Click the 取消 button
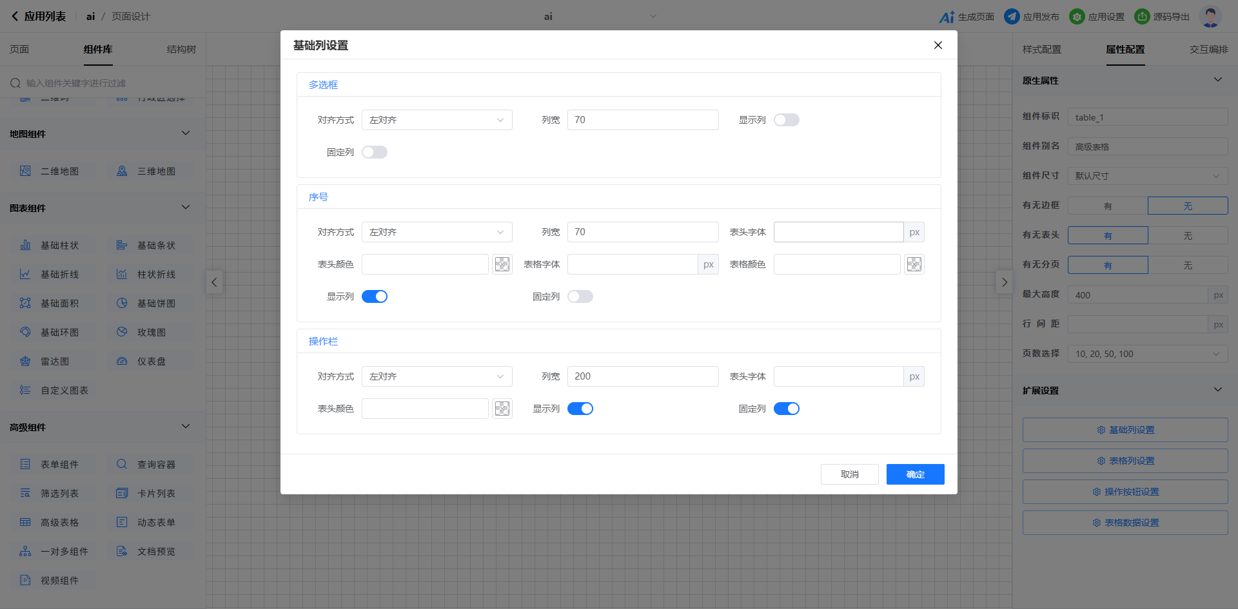Viewport: 1238px width, 609px height. click(849, 474)
